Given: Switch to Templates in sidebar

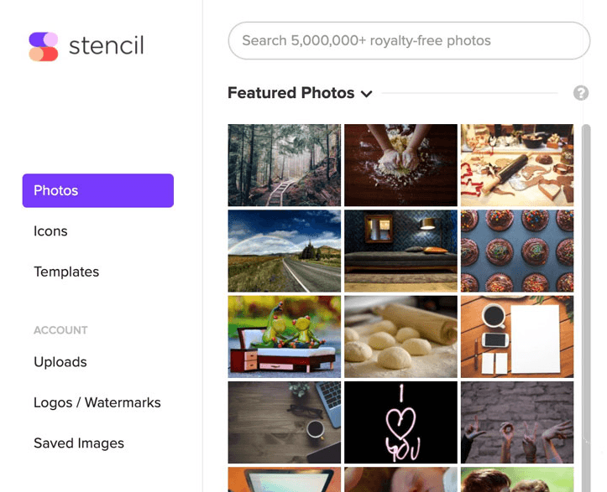Looking at the screenshot, I should pos(66,272).
